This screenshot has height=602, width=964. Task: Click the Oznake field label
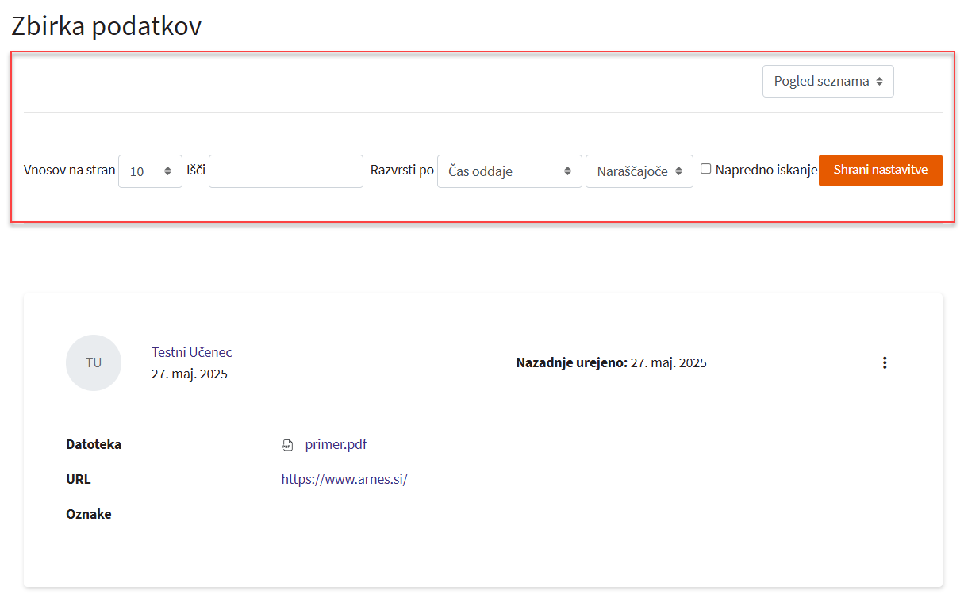88,514
